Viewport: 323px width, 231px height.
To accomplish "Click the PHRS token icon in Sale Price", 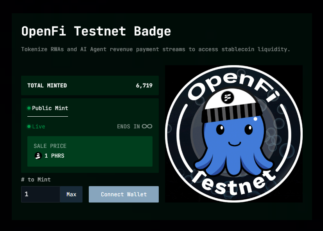I will click(38, 156).
